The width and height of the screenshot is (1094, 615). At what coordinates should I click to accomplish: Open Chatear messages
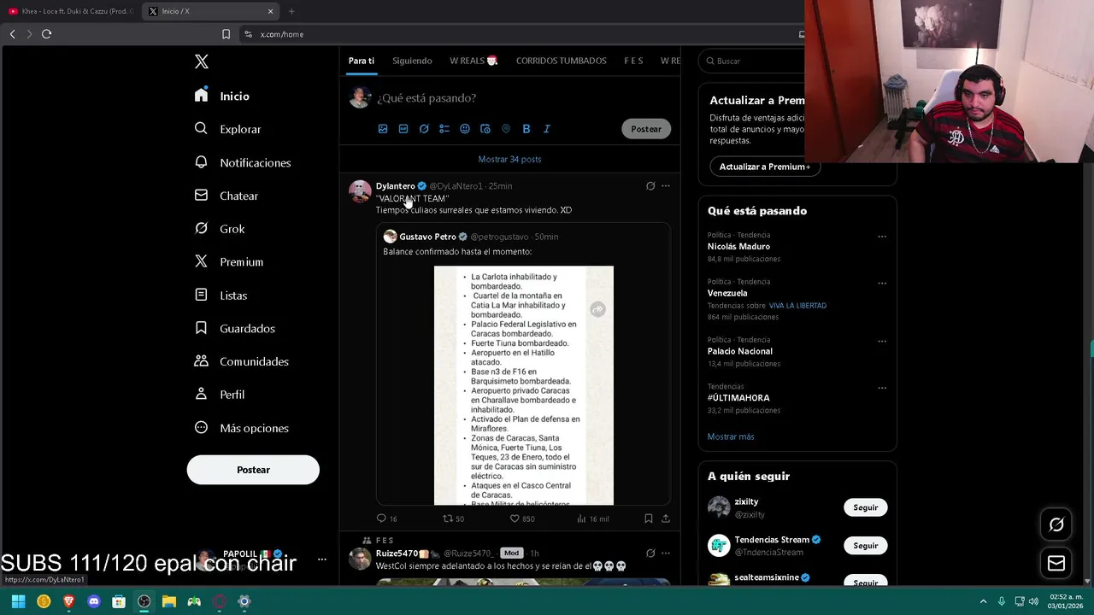click(226, 196)
